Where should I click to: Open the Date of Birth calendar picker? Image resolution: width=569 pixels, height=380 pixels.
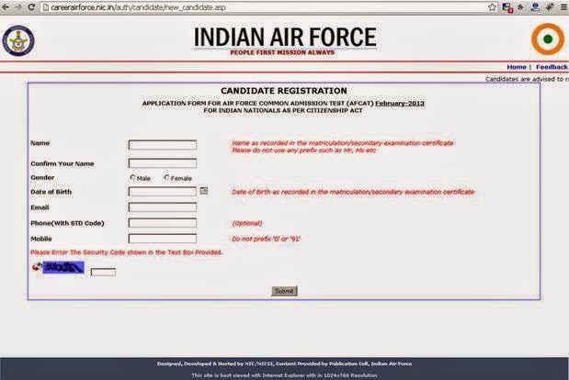point(204,191)
